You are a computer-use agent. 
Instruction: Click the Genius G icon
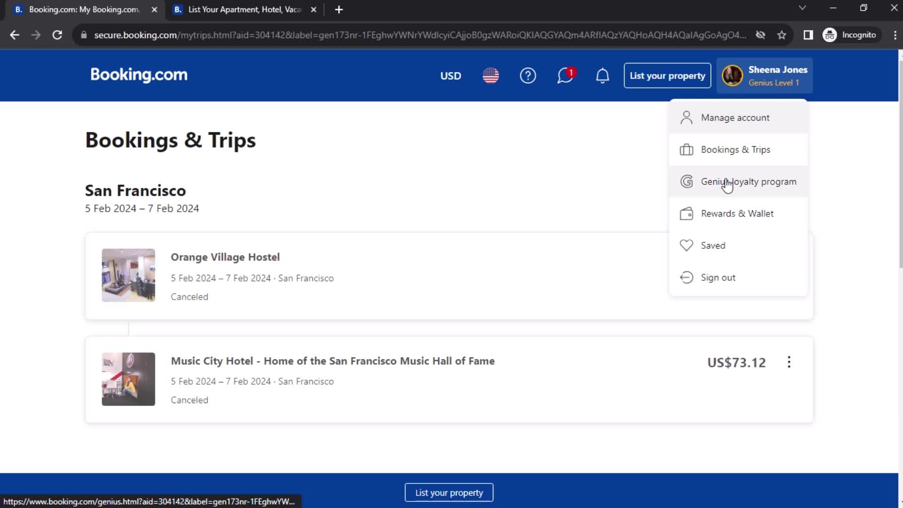tap(687, 182)
